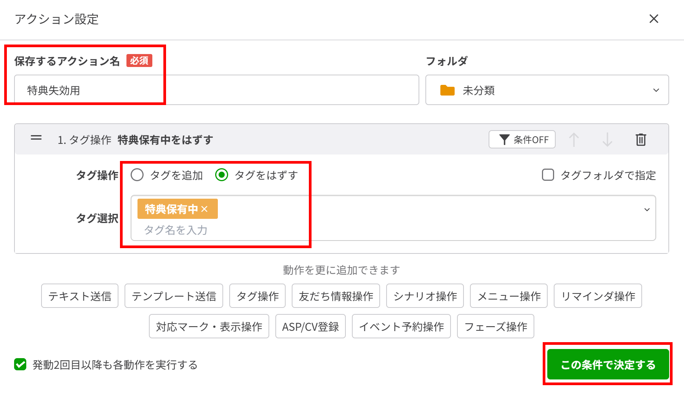This screenshot has height=400, width=684.
Task: Click the orange folder icon beside 未分類
Action: point(447,90)
